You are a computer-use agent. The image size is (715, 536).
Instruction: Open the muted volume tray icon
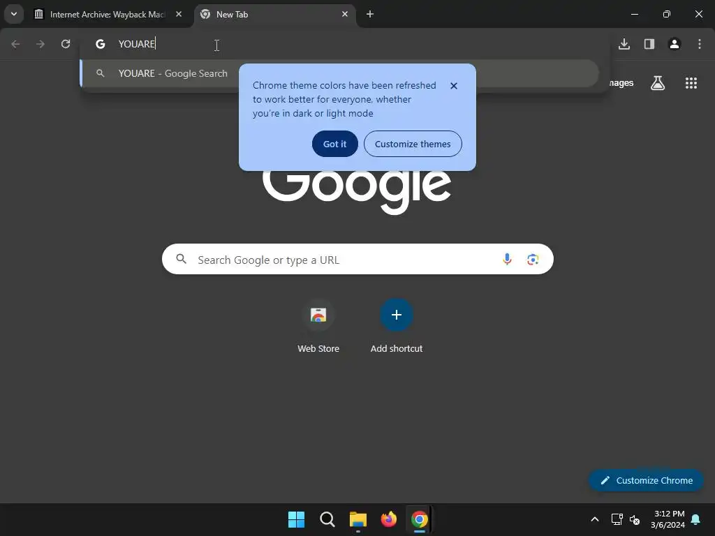634,519
